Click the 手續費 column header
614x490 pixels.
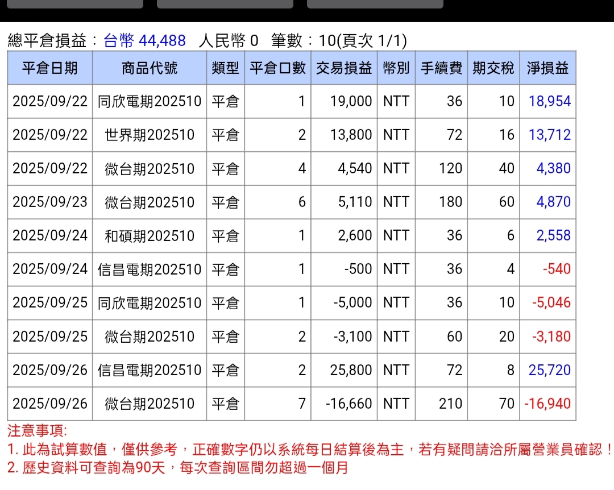click(x=441, y=68)
